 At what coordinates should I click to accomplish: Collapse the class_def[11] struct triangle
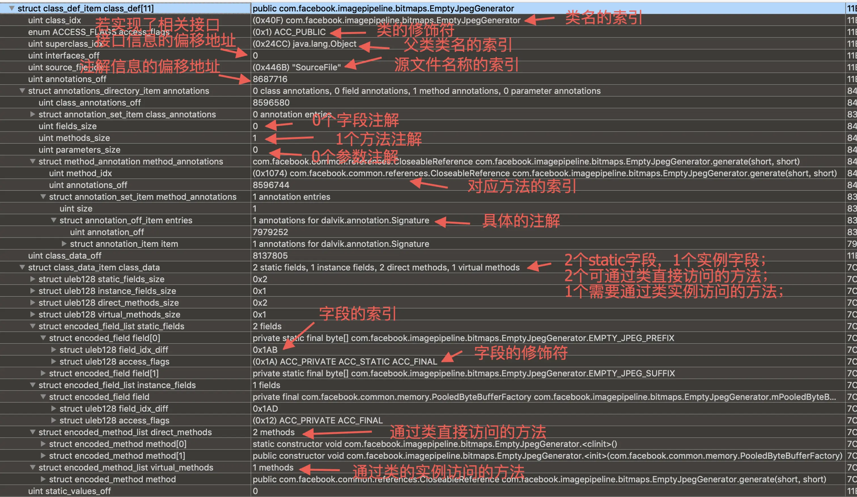(12, 8)
